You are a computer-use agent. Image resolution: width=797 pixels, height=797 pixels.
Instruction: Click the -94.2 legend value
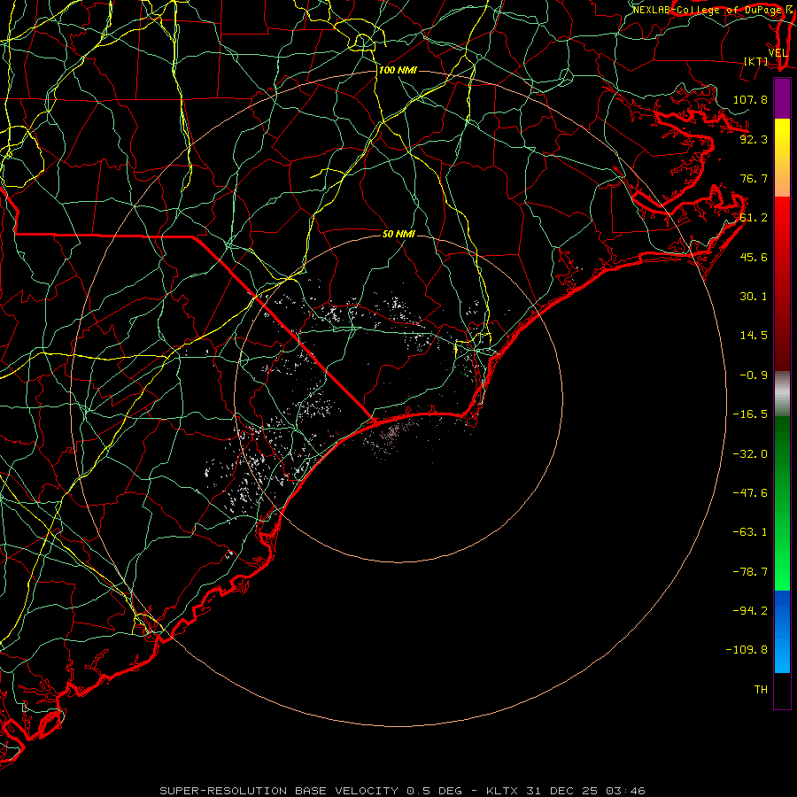point(750,611)
